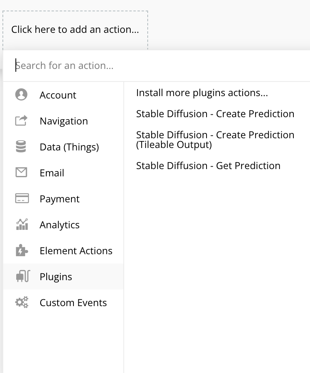Click the Navigation arrow icon
This screenshot has width=310, height=373.
point(21,121)
